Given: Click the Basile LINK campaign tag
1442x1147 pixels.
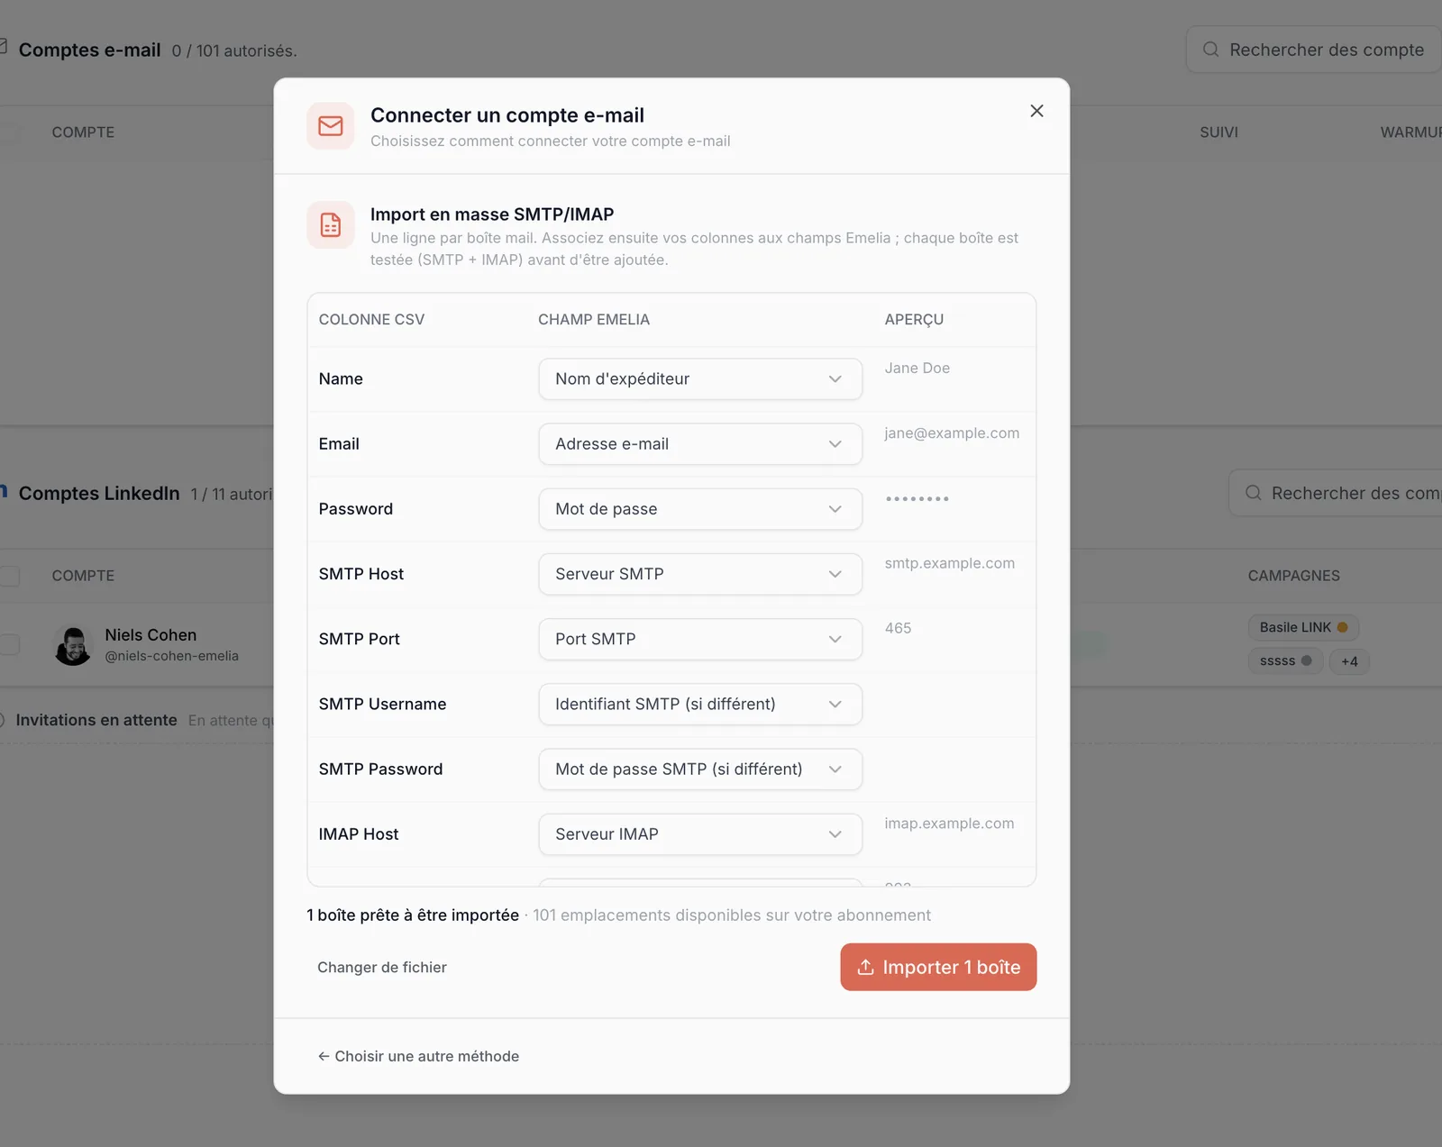Looking at the screenshot, I should [1303, 627].
